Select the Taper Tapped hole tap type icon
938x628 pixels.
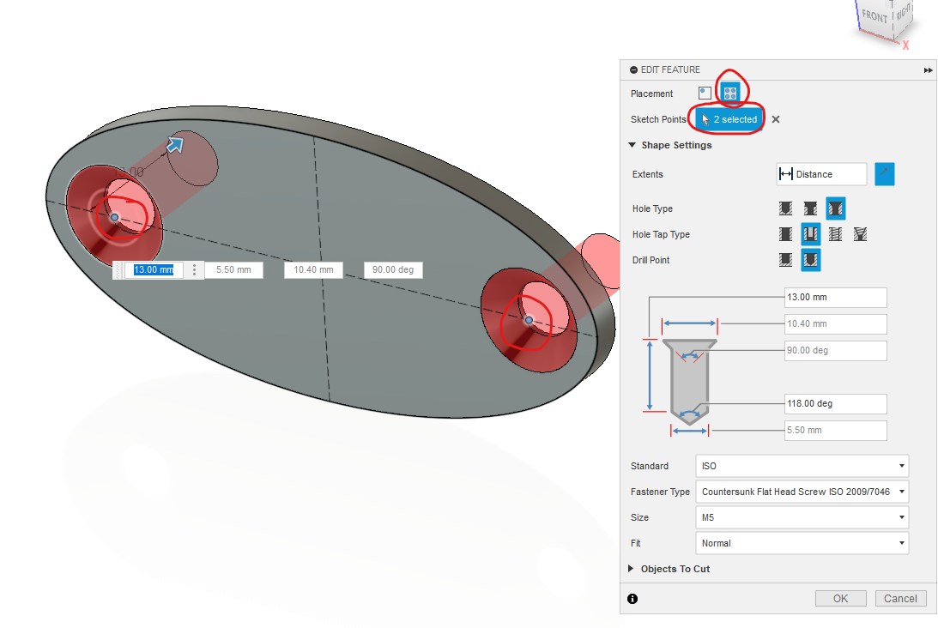861,234
